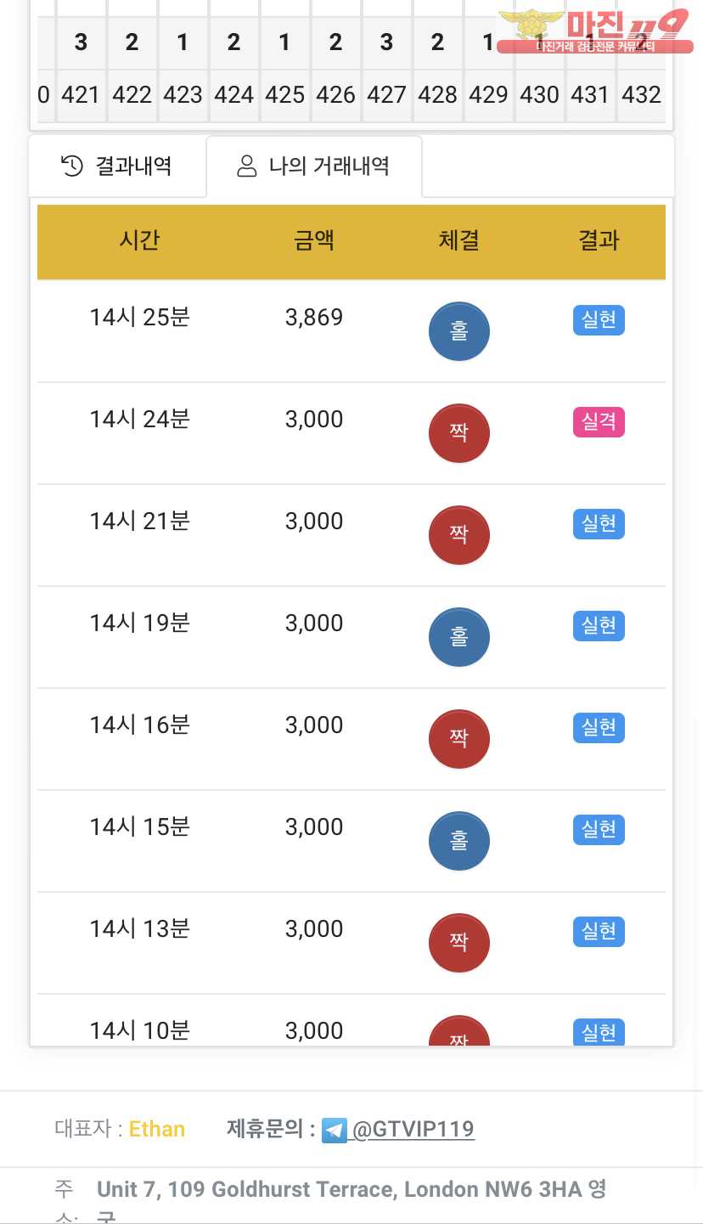Open the 결과내역 results history tab
703x1224 pixels.
[x=117, y=166]
